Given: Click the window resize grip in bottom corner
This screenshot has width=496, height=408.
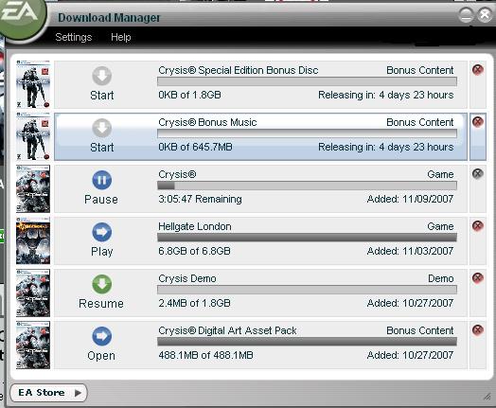Looking at the screenshot, I should (x=487, y=396).
